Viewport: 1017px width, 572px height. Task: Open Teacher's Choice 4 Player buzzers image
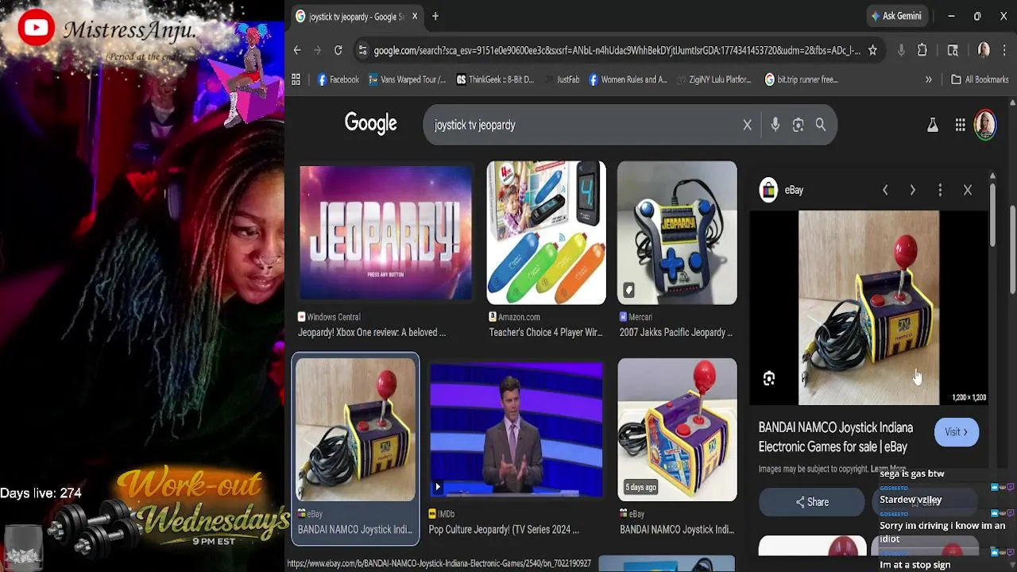click(546, 233)
